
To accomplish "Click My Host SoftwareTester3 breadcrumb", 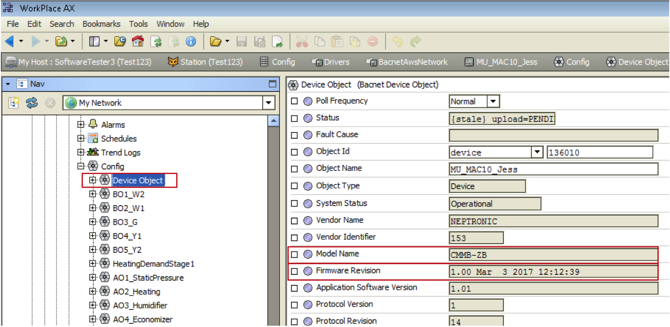I will [79, 62].
